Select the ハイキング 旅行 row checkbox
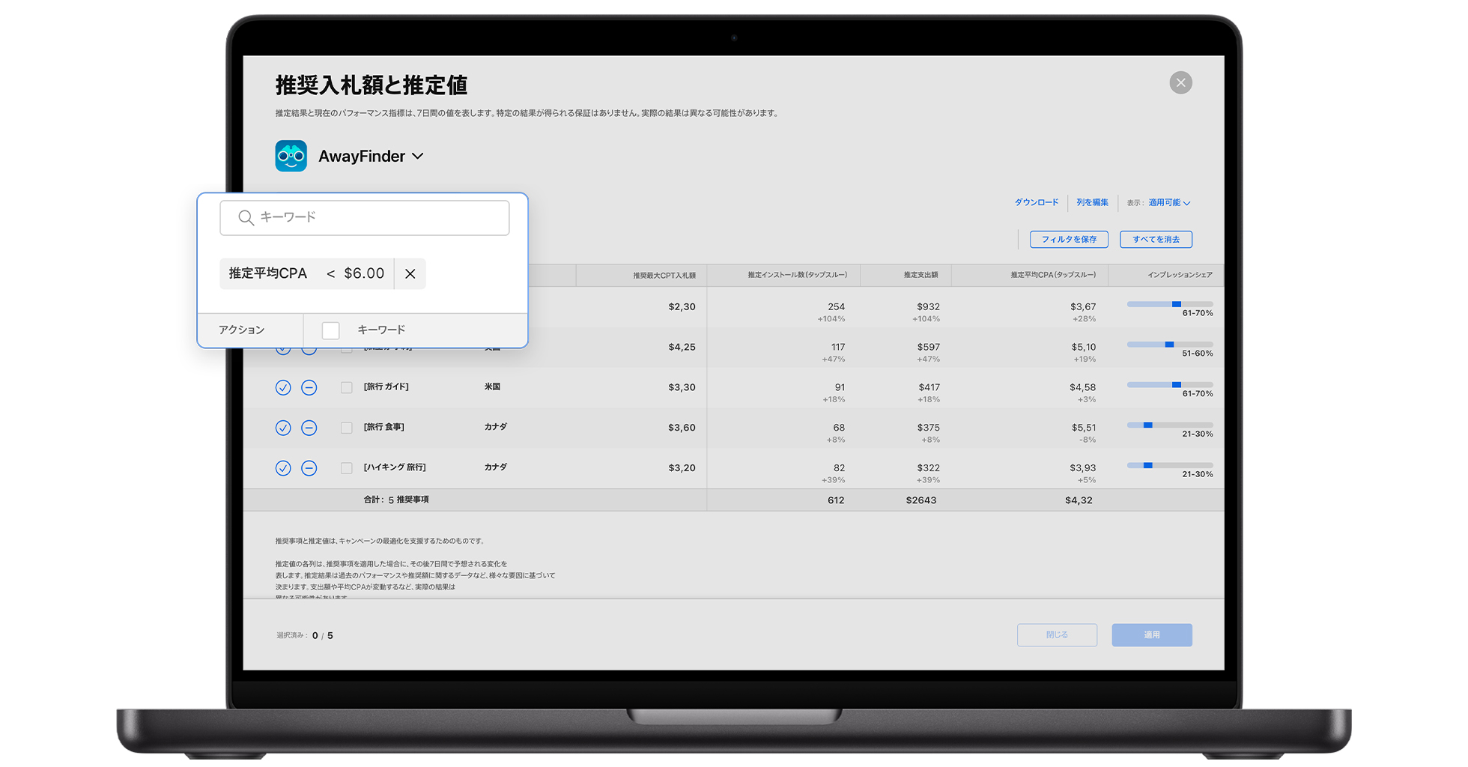The height and width of the screenshot is (767, 1468). (346, 468)
